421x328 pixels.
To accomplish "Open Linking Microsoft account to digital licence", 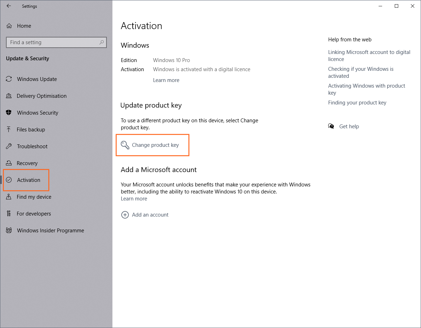I will pos(369,56).
